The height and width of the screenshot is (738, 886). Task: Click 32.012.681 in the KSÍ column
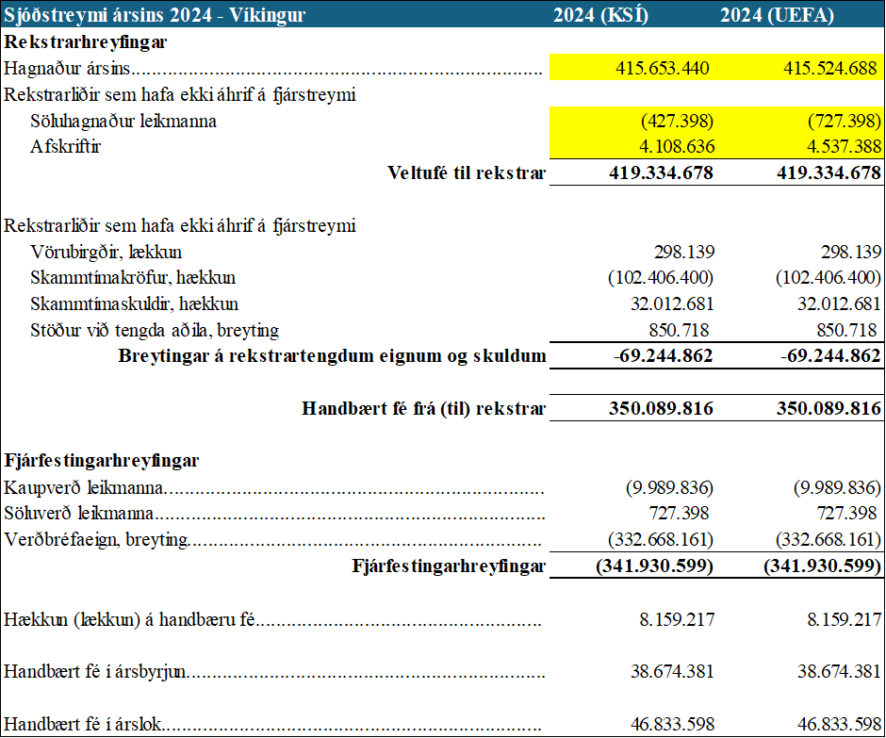[x=672, y=304]
